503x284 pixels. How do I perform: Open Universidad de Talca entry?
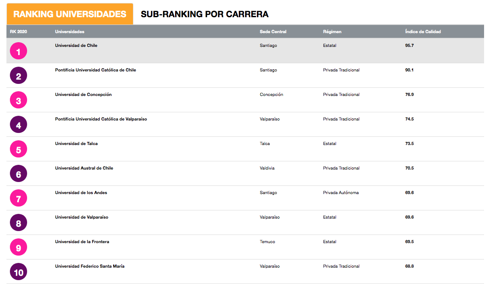point(76,144)
